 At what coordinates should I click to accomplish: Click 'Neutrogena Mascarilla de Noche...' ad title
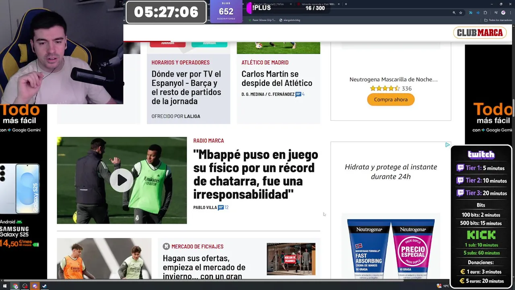[x=393, y=79]
